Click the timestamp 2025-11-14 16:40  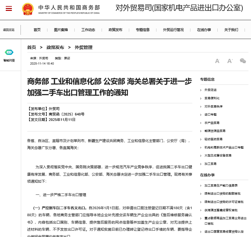point(42,64)
